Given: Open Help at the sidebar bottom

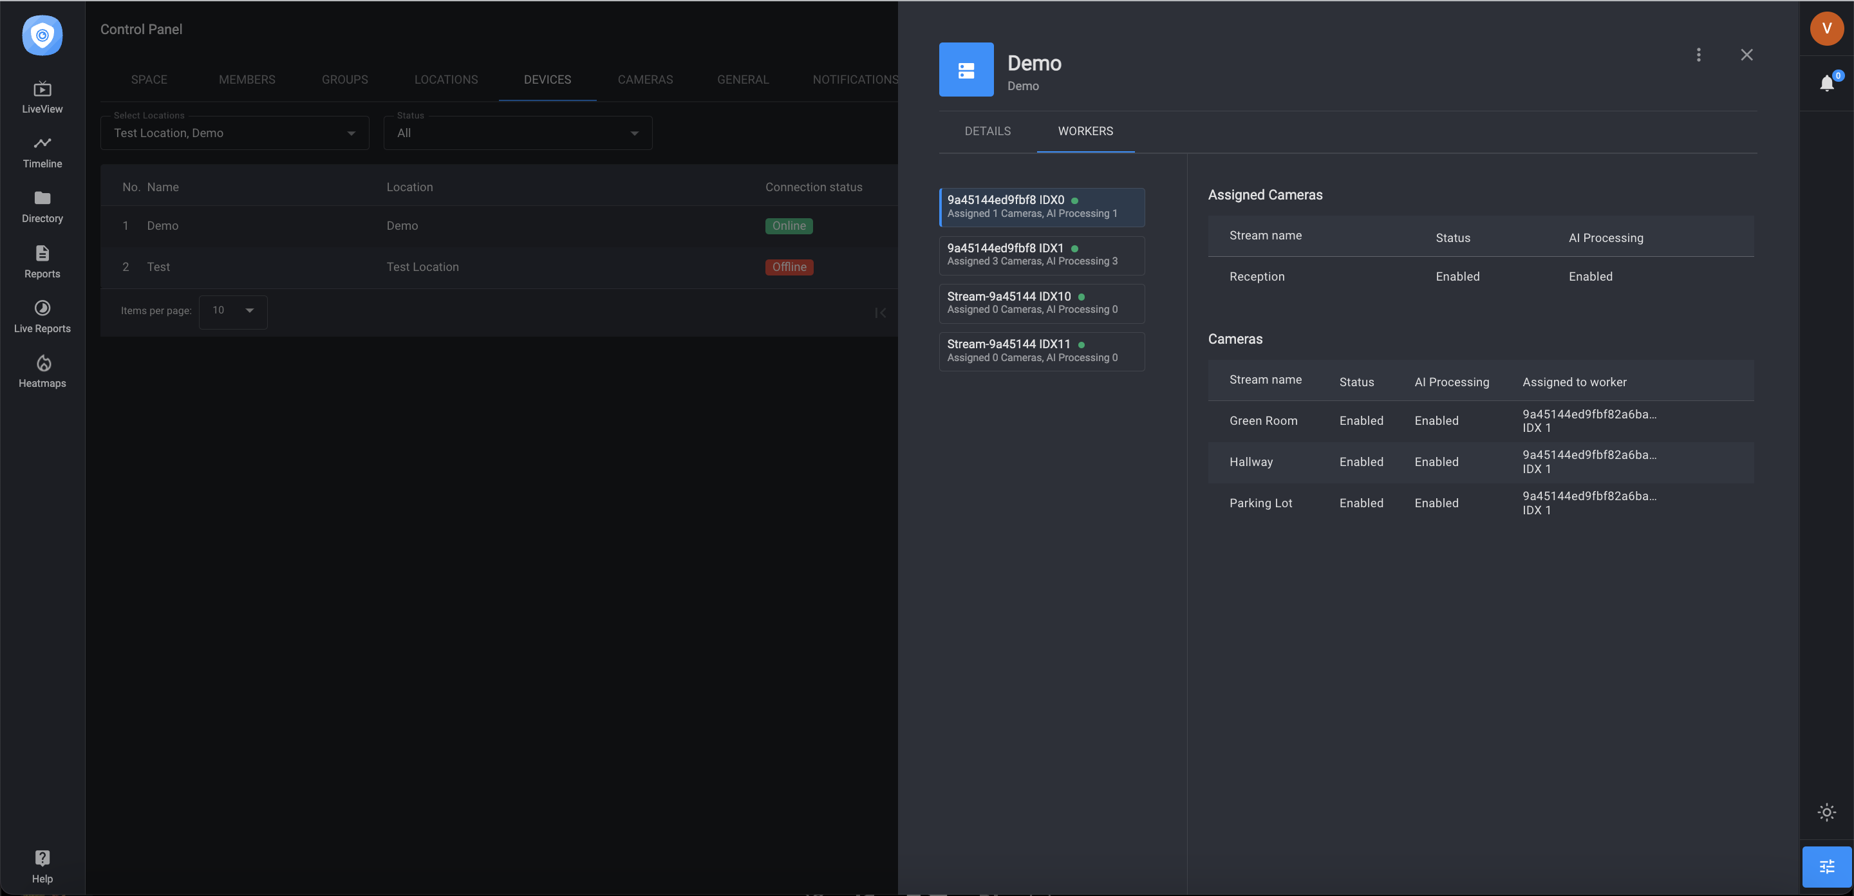Looking at the screenshot, I should [x=42, y=866].
